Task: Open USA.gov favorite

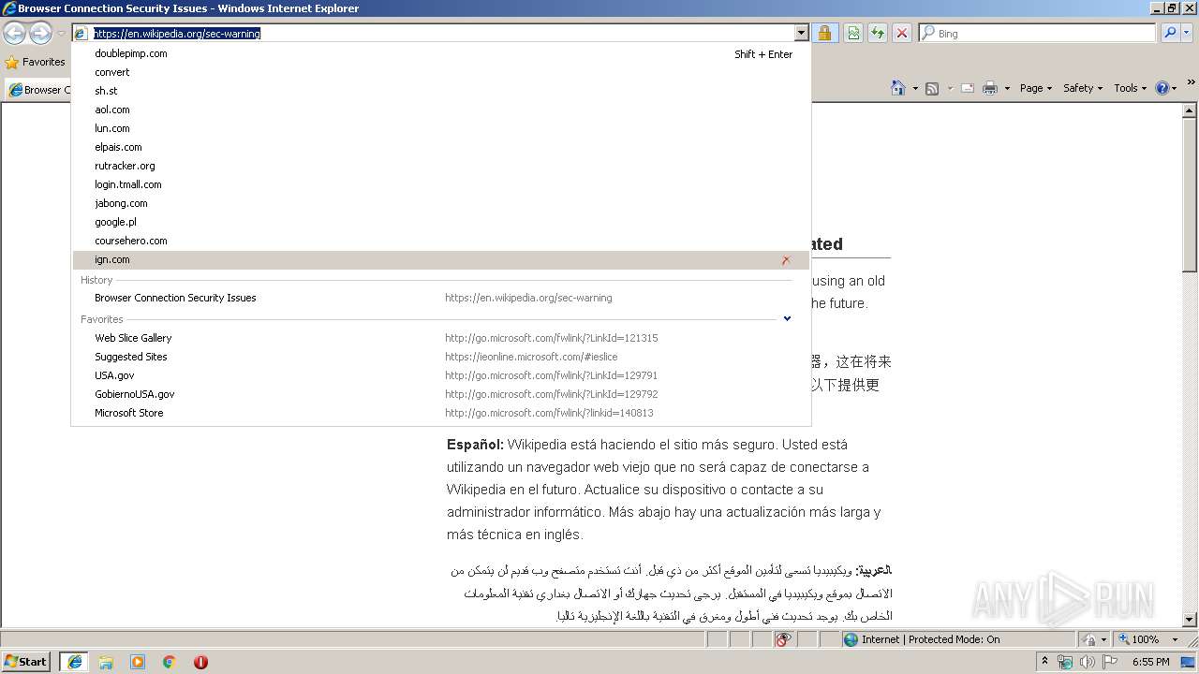Action: (x=440, y=375)
